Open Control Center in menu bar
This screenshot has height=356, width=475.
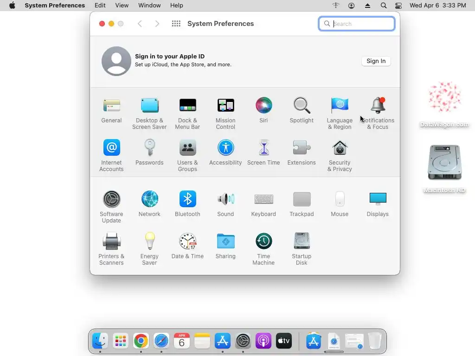click(x=398, y=6)
